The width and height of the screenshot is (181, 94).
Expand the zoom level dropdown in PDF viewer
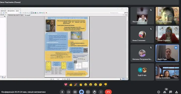tap(19, 13)
